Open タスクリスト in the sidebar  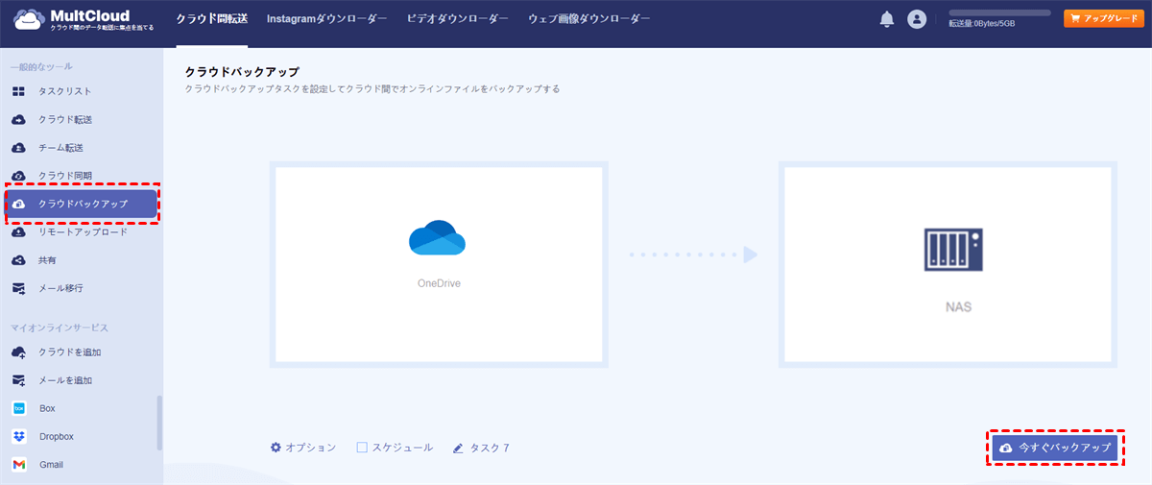click(64, 91)
